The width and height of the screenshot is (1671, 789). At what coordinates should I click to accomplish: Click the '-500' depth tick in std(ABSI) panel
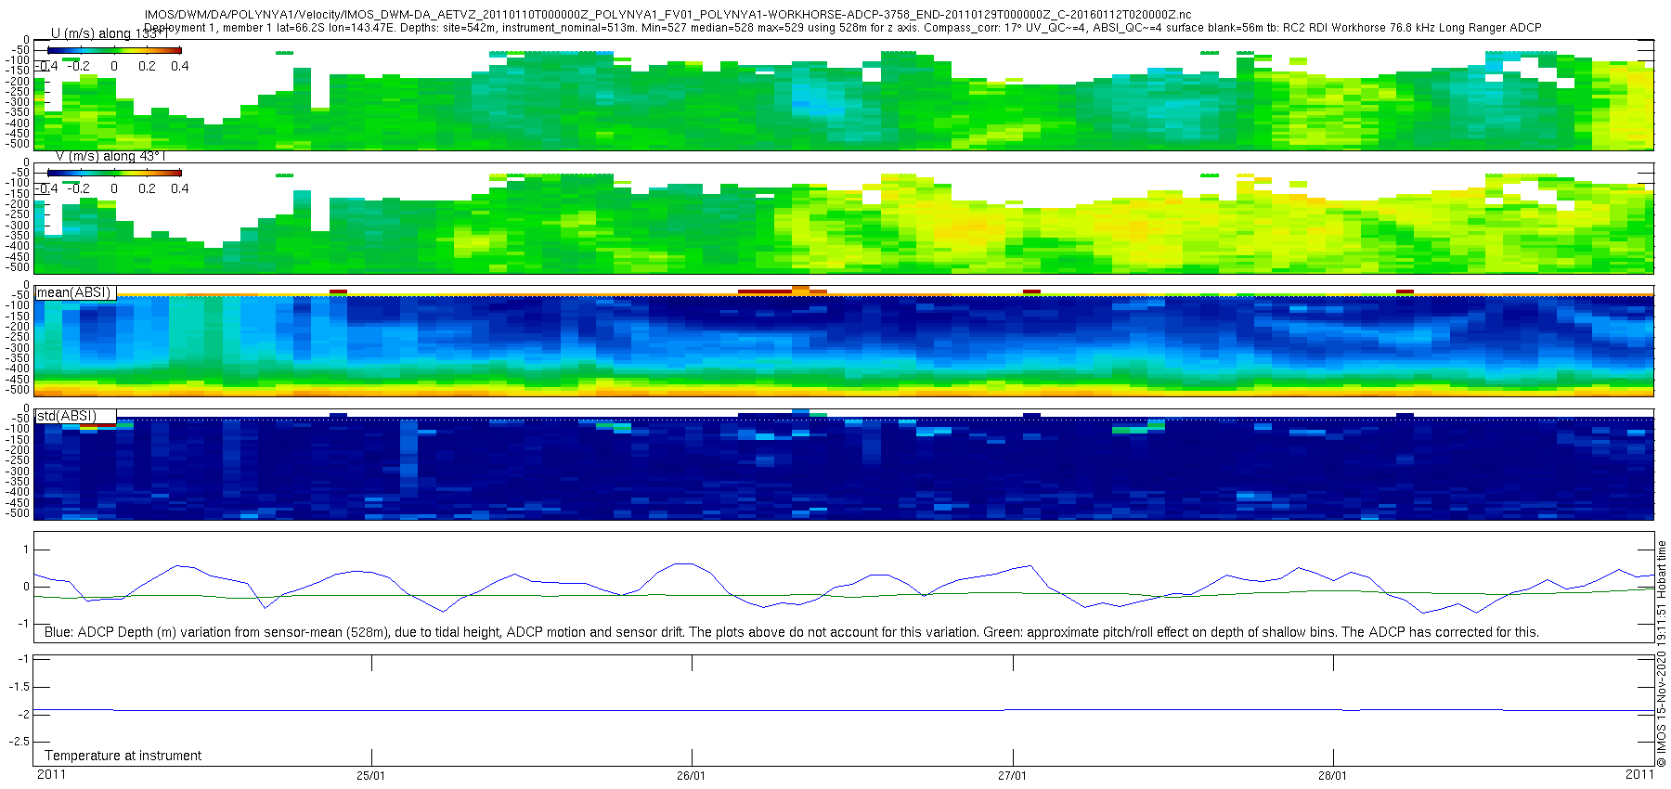[x=18, y=513]
